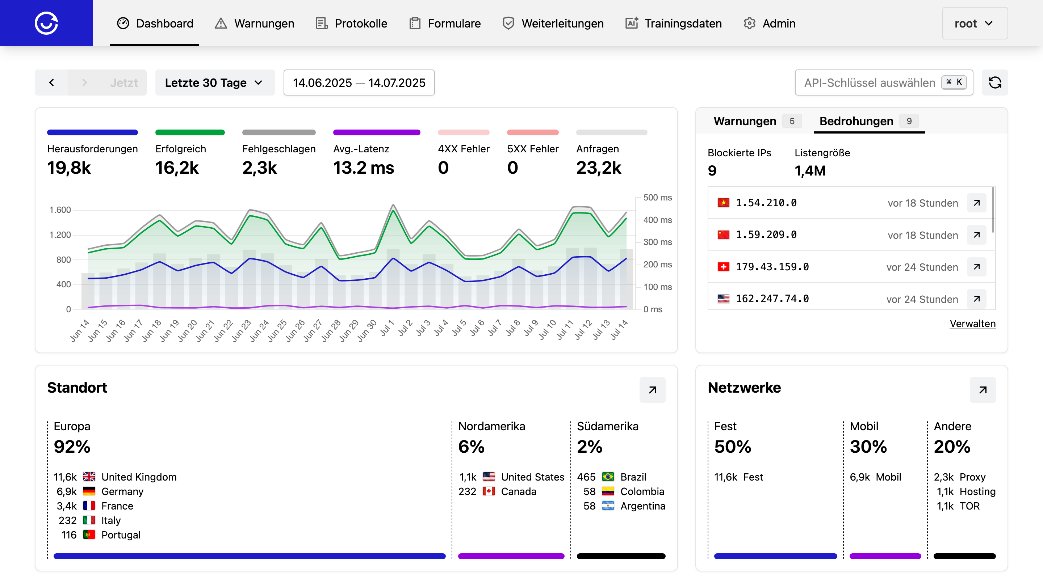This screenshot has height=579, width=1043.
Task: Open details arrow for IP 1.54.210.0
Action: tap(976, 203)
